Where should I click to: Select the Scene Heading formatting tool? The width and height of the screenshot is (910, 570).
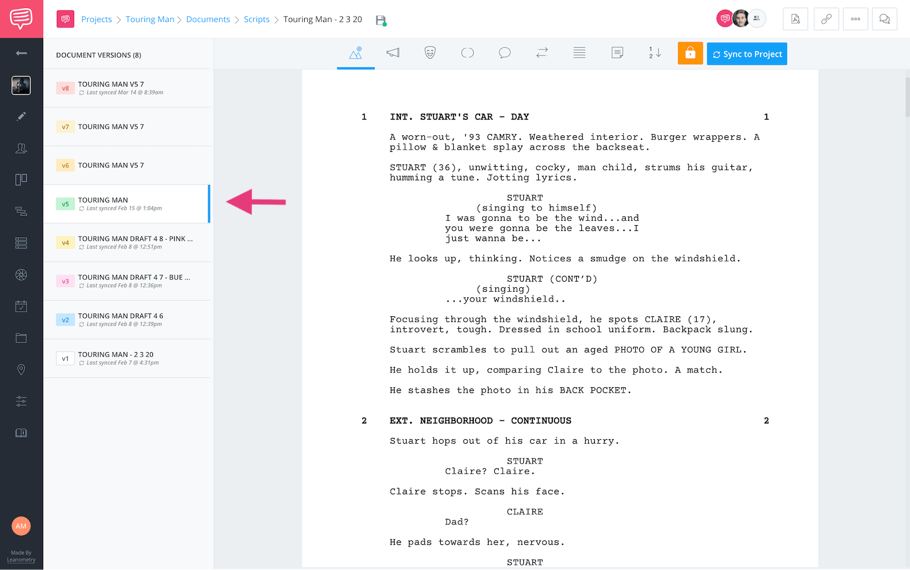pyautogui.click(x=355, y=53)
